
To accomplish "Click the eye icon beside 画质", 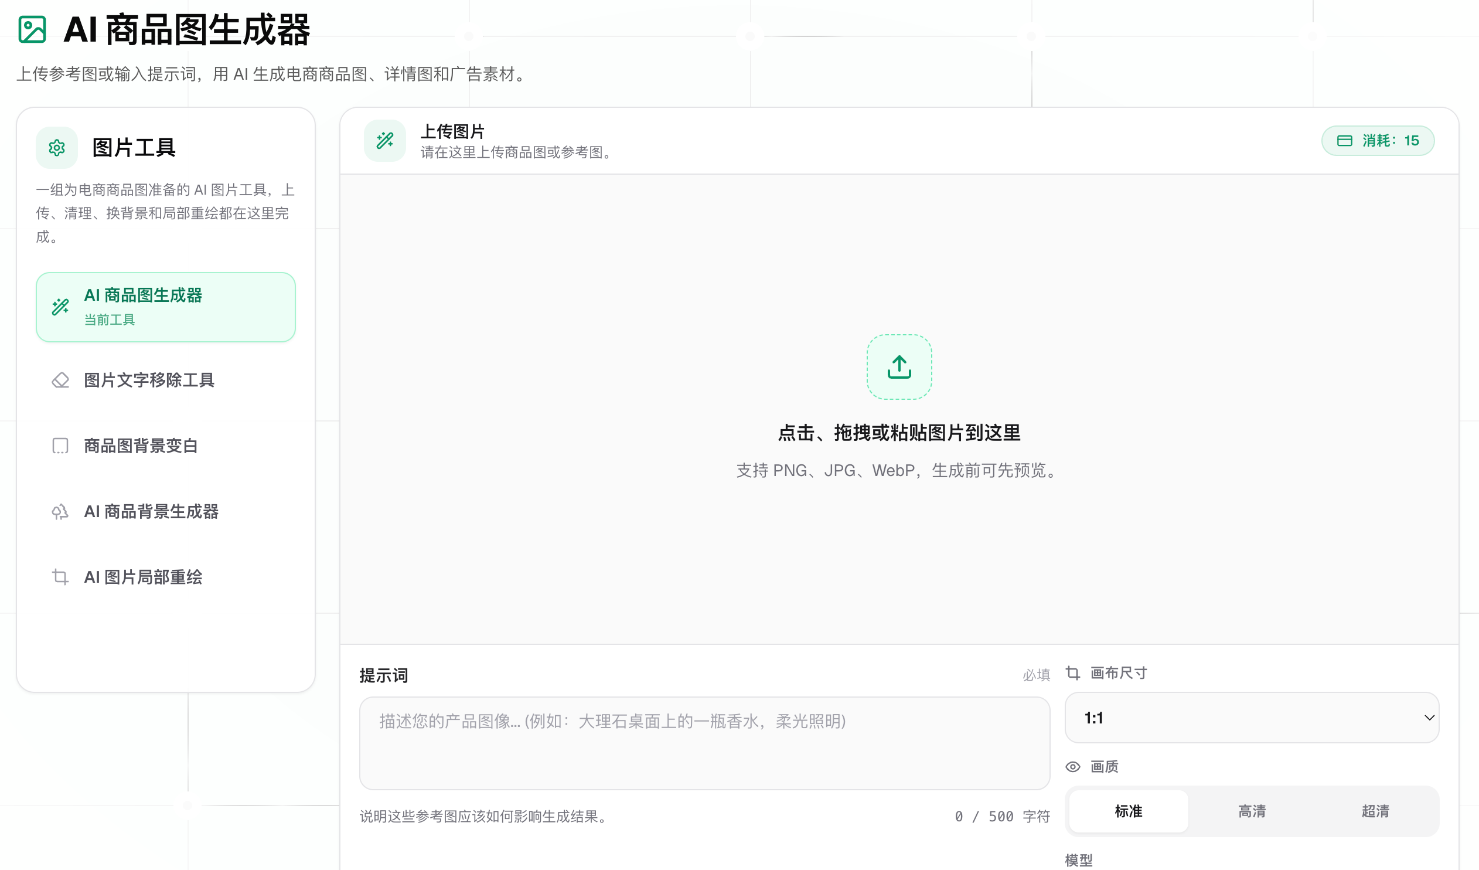I will [x=1073, y=767].
